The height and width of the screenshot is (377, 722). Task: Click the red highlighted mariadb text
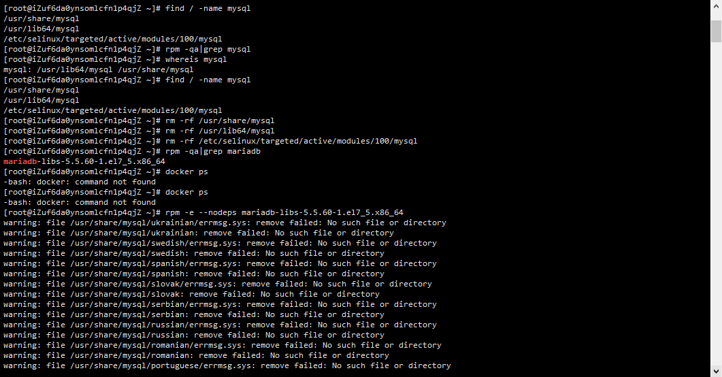coord(20,161)
